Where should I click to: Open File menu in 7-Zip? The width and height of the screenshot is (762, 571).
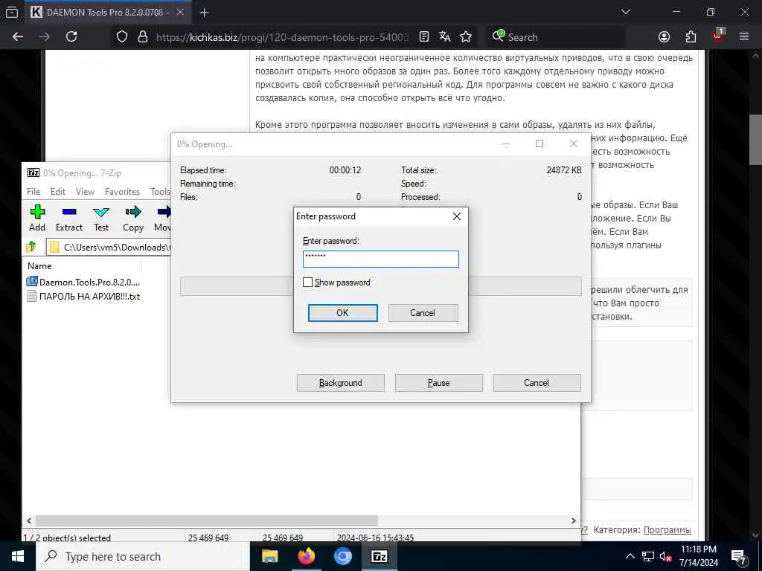[x=33, y=192]
